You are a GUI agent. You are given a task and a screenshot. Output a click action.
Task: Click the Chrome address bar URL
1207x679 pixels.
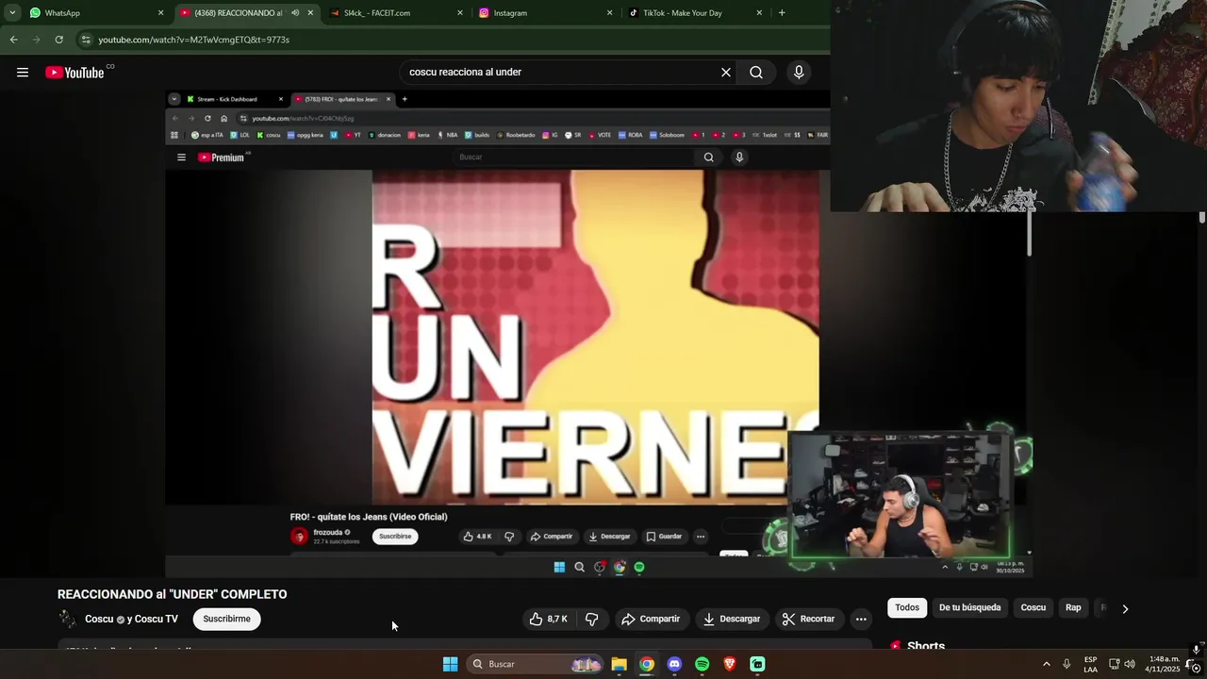(x=194, y=40)
